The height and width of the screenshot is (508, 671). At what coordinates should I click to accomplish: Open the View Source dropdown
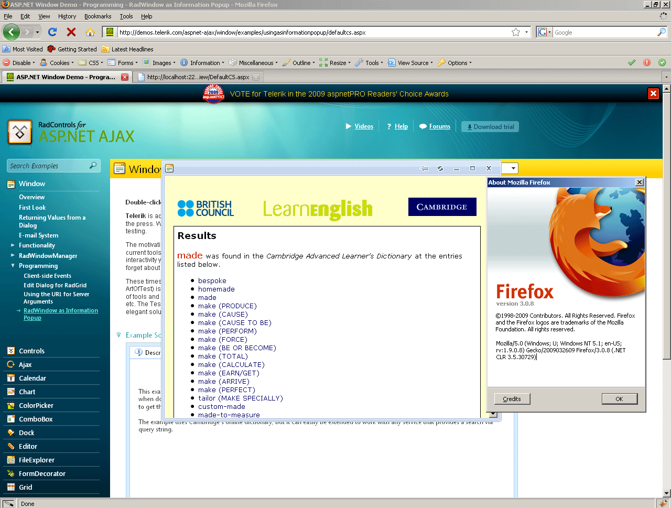tap(410, 63)
